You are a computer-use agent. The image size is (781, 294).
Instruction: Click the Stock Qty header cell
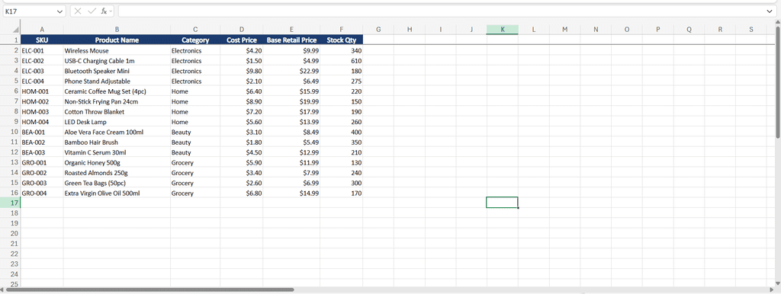(341, 40)
